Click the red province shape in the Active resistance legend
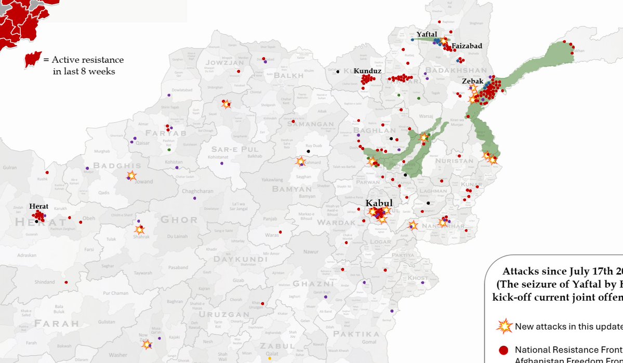623x363 pixels. click(x=33, y=59)
